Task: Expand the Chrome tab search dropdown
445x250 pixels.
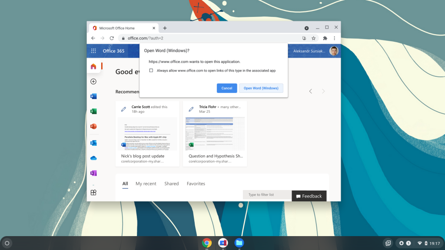Action: [x=306, y=28]
